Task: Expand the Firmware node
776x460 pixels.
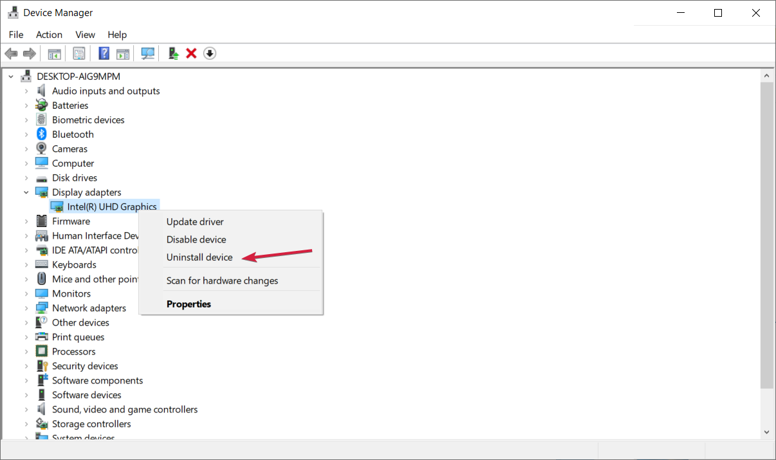Action: [x=26, y=221]
